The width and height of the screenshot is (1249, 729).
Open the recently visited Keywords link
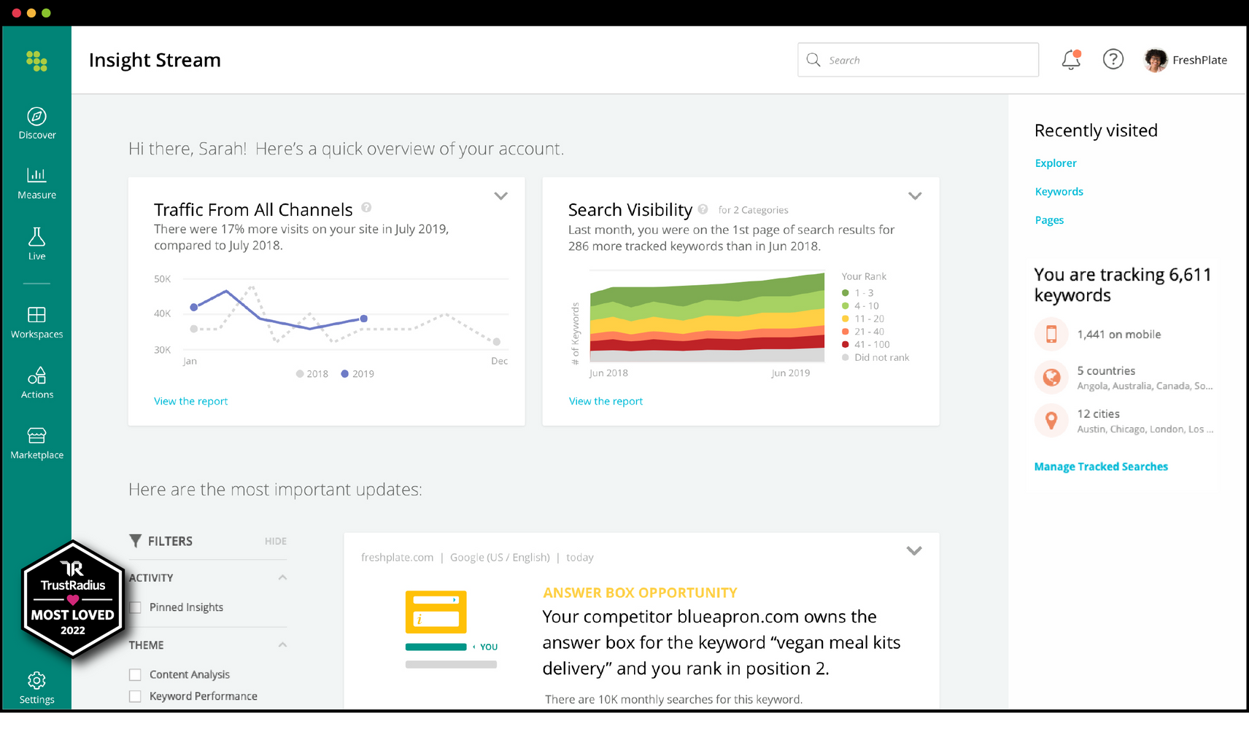[x=1059, y=192]
